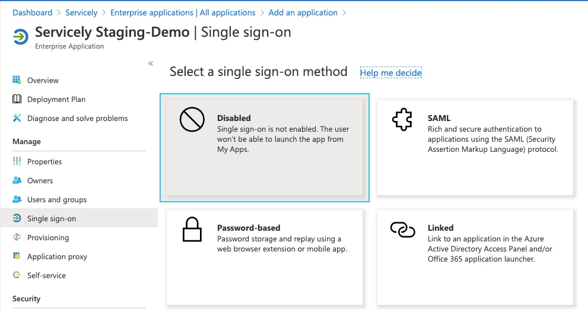Viewport: 588px width, 312px height.
Task: Click the Select a single sign-on method heading
Action: [x=258, y=72]
